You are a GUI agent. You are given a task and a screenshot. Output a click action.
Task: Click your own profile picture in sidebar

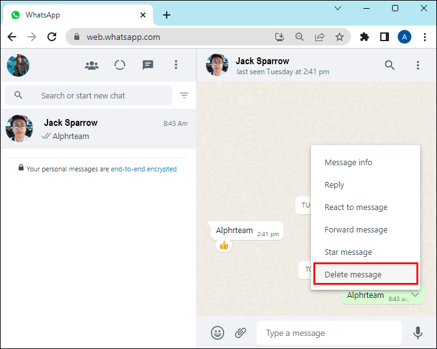(x=18, y=65)
